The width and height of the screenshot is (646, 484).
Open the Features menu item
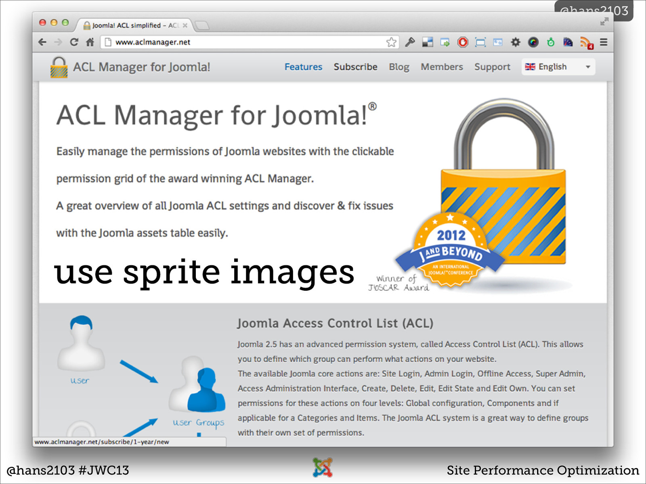(303, 67)
